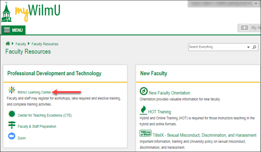Click the YOU at WilmU TitleIX icon
This screenshot has height=152, width=261.
tap(145, 133)
